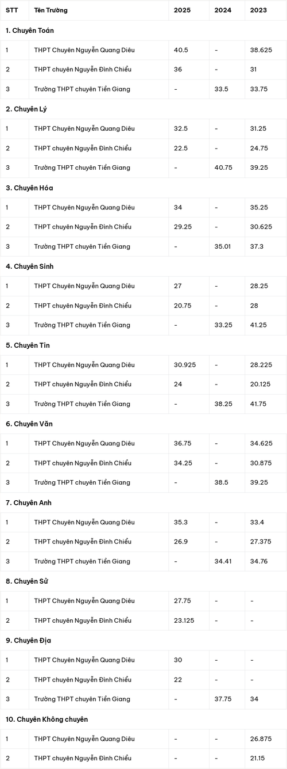287x769 pixels.
Task: Select the 4. Chuyên Sinh section heading
Action: point(30,267)
